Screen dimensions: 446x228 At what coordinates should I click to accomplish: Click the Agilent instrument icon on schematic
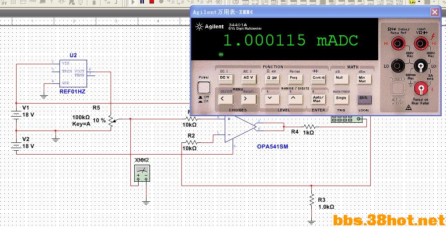(x=347, y=119)
